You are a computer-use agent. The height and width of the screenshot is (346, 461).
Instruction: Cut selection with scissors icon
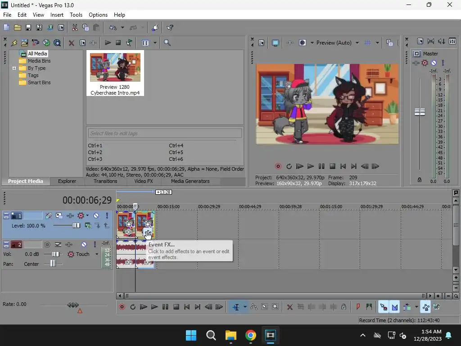click(x=75, y=27)
